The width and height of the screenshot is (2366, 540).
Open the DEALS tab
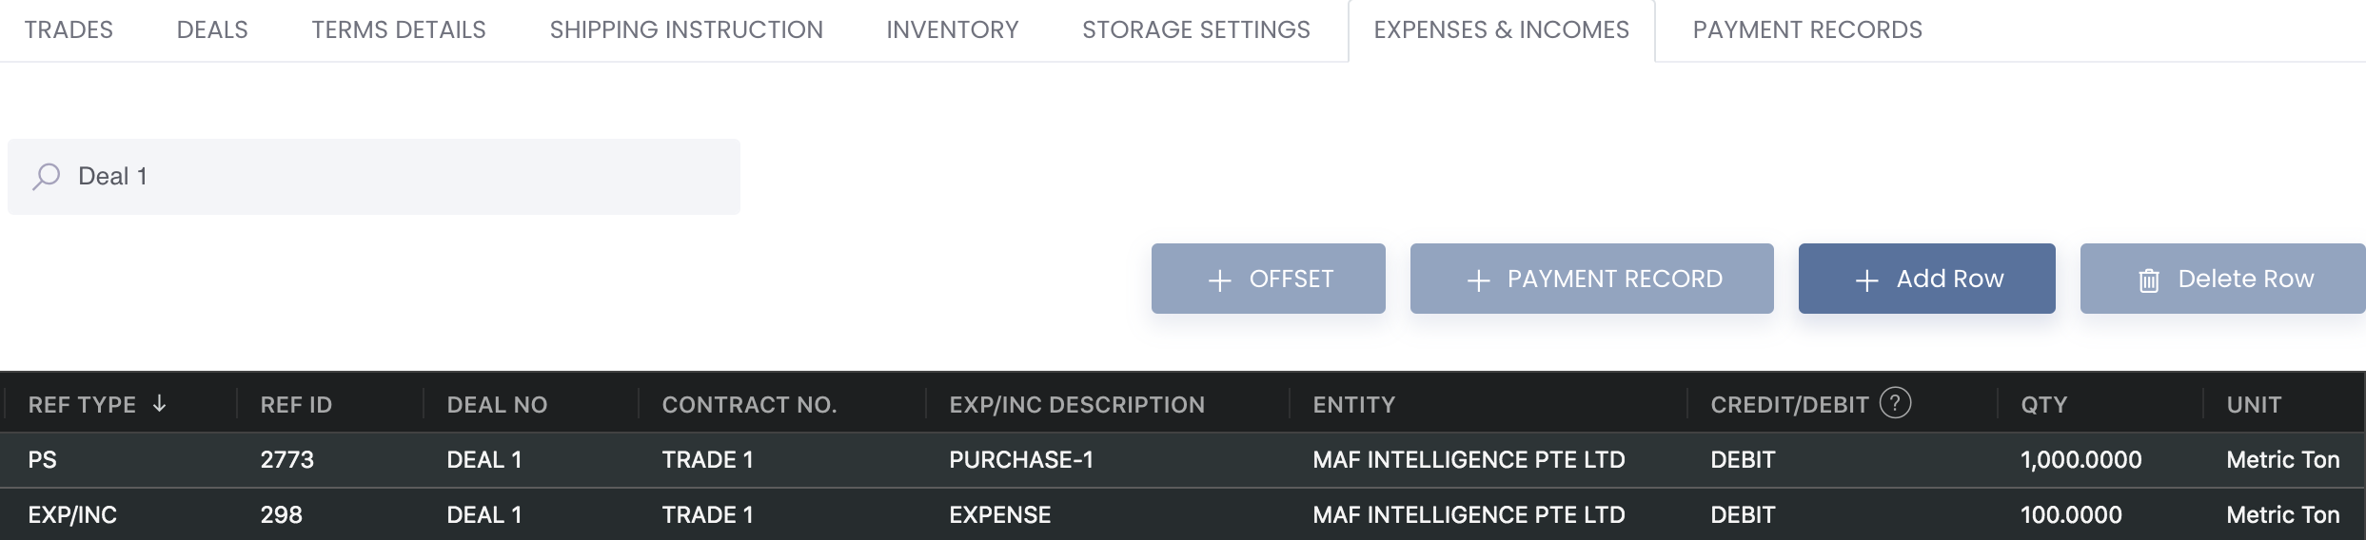click(212, 30)
